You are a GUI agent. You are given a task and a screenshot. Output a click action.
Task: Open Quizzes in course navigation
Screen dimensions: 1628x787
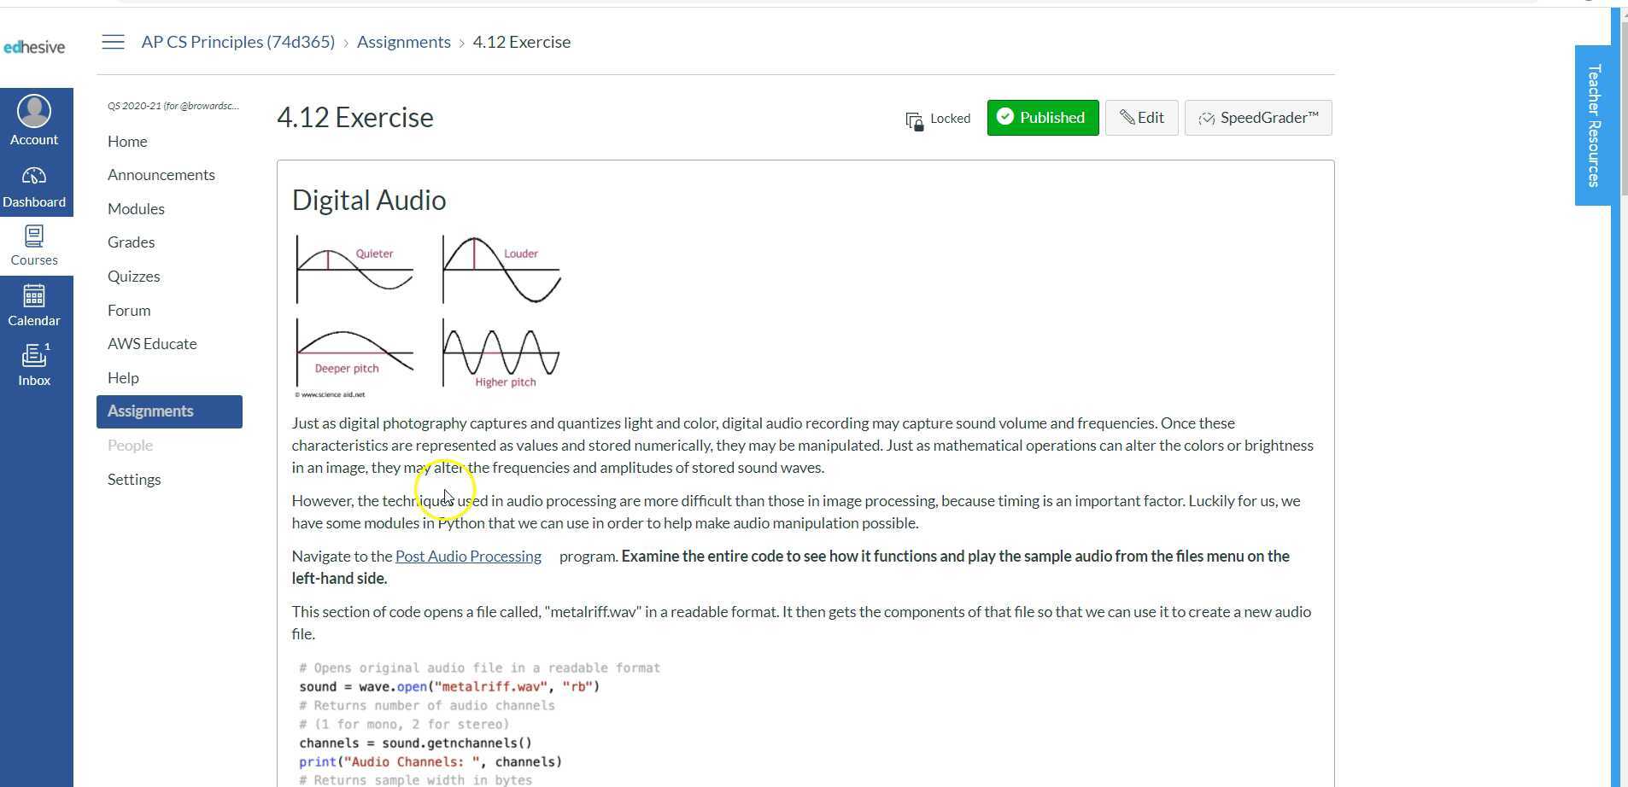click(x=133, y=277)
